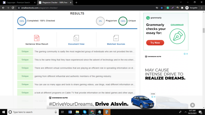205x115 pixels.
Task: Close the Plagiarism Checker tab
Action: (x=71, y=2)
